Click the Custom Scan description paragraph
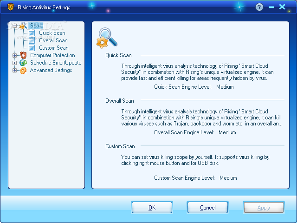The height and width of the screenshot is (223, 297). (195, 160)
